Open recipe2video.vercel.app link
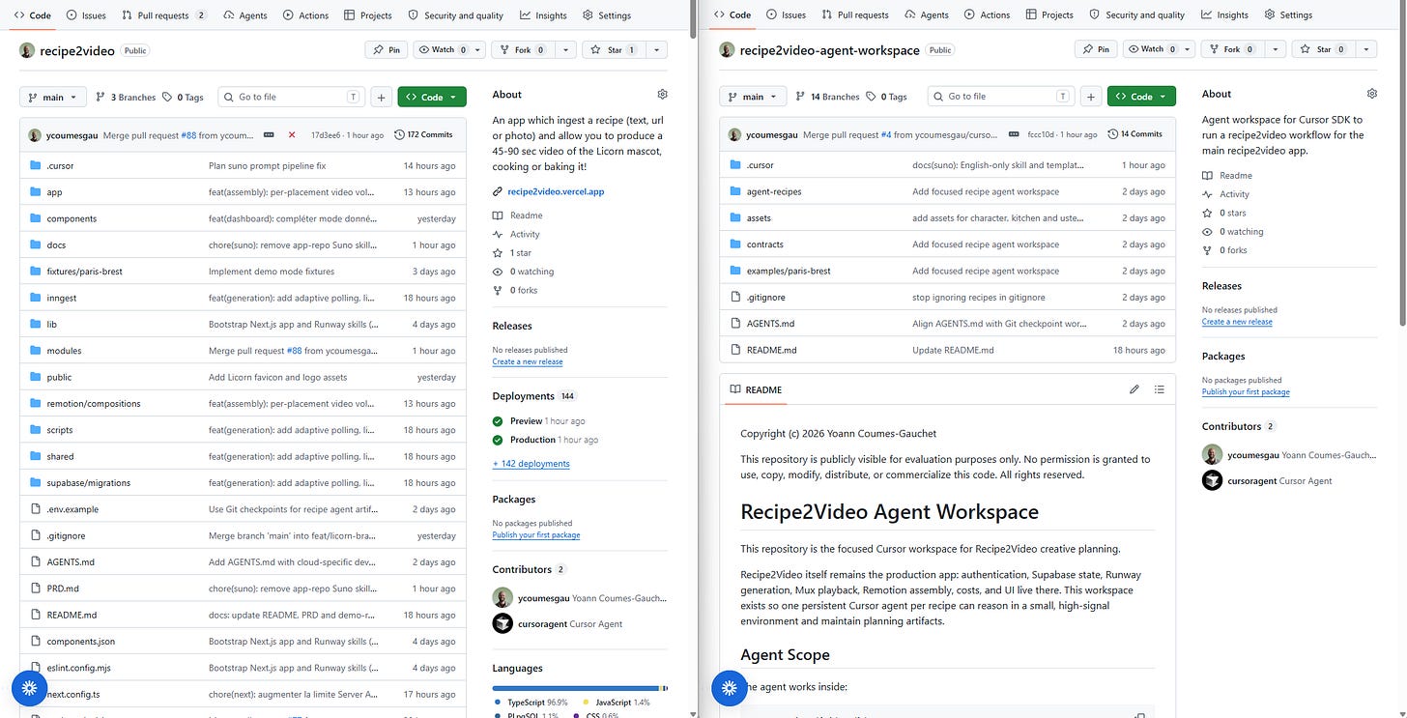The width and height of the screenshot is (1407, 718). click(x=556, y=192)
